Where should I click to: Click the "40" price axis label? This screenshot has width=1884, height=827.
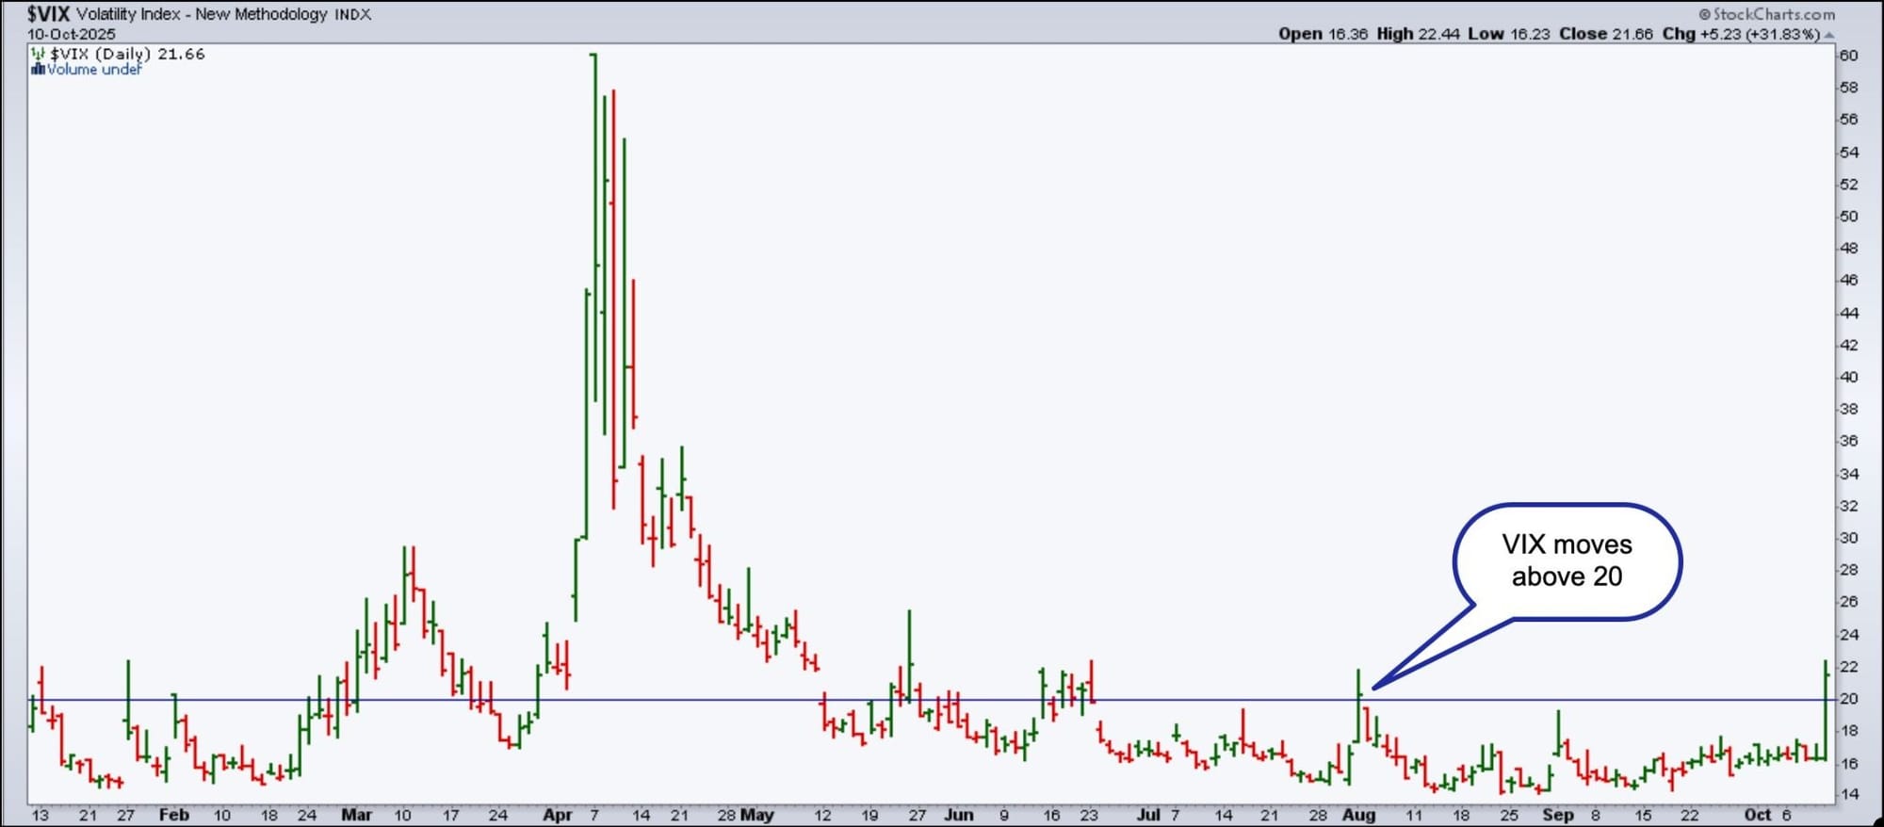pos(1849,377)
